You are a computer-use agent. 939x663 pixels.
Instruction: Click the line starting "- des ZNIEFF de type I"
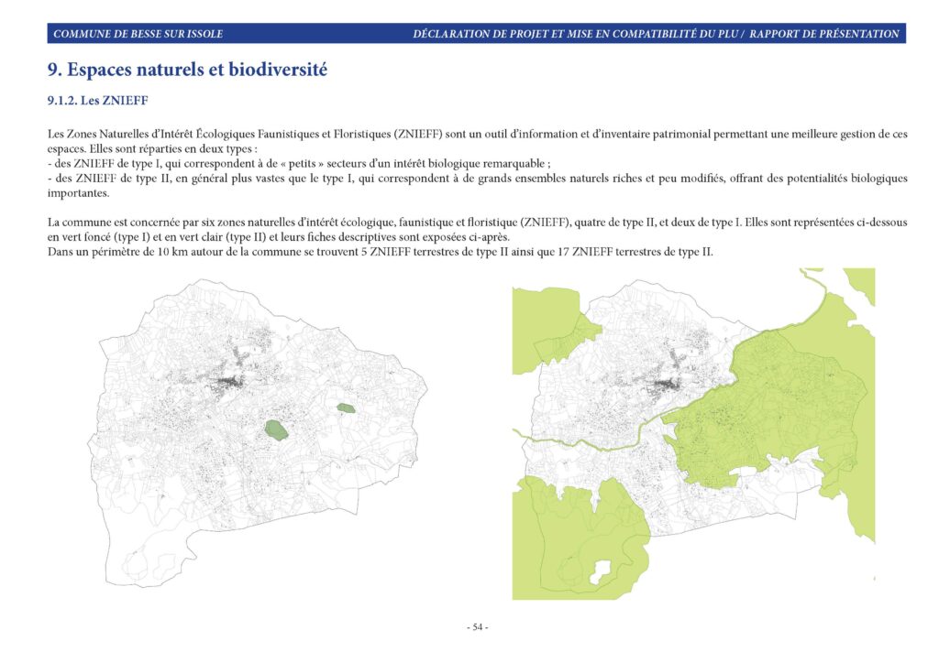pyautogui.click(x=300, y=164)
